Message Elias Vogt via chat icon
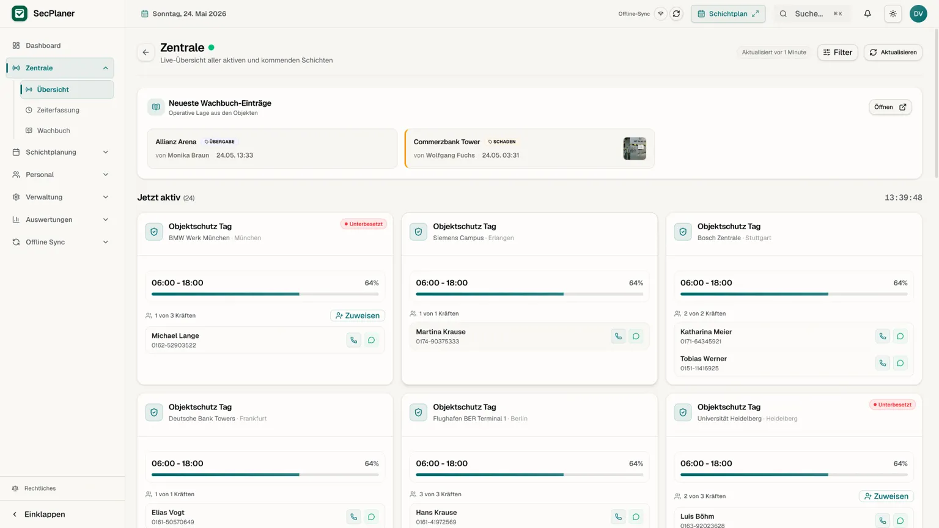 [372, 517]
